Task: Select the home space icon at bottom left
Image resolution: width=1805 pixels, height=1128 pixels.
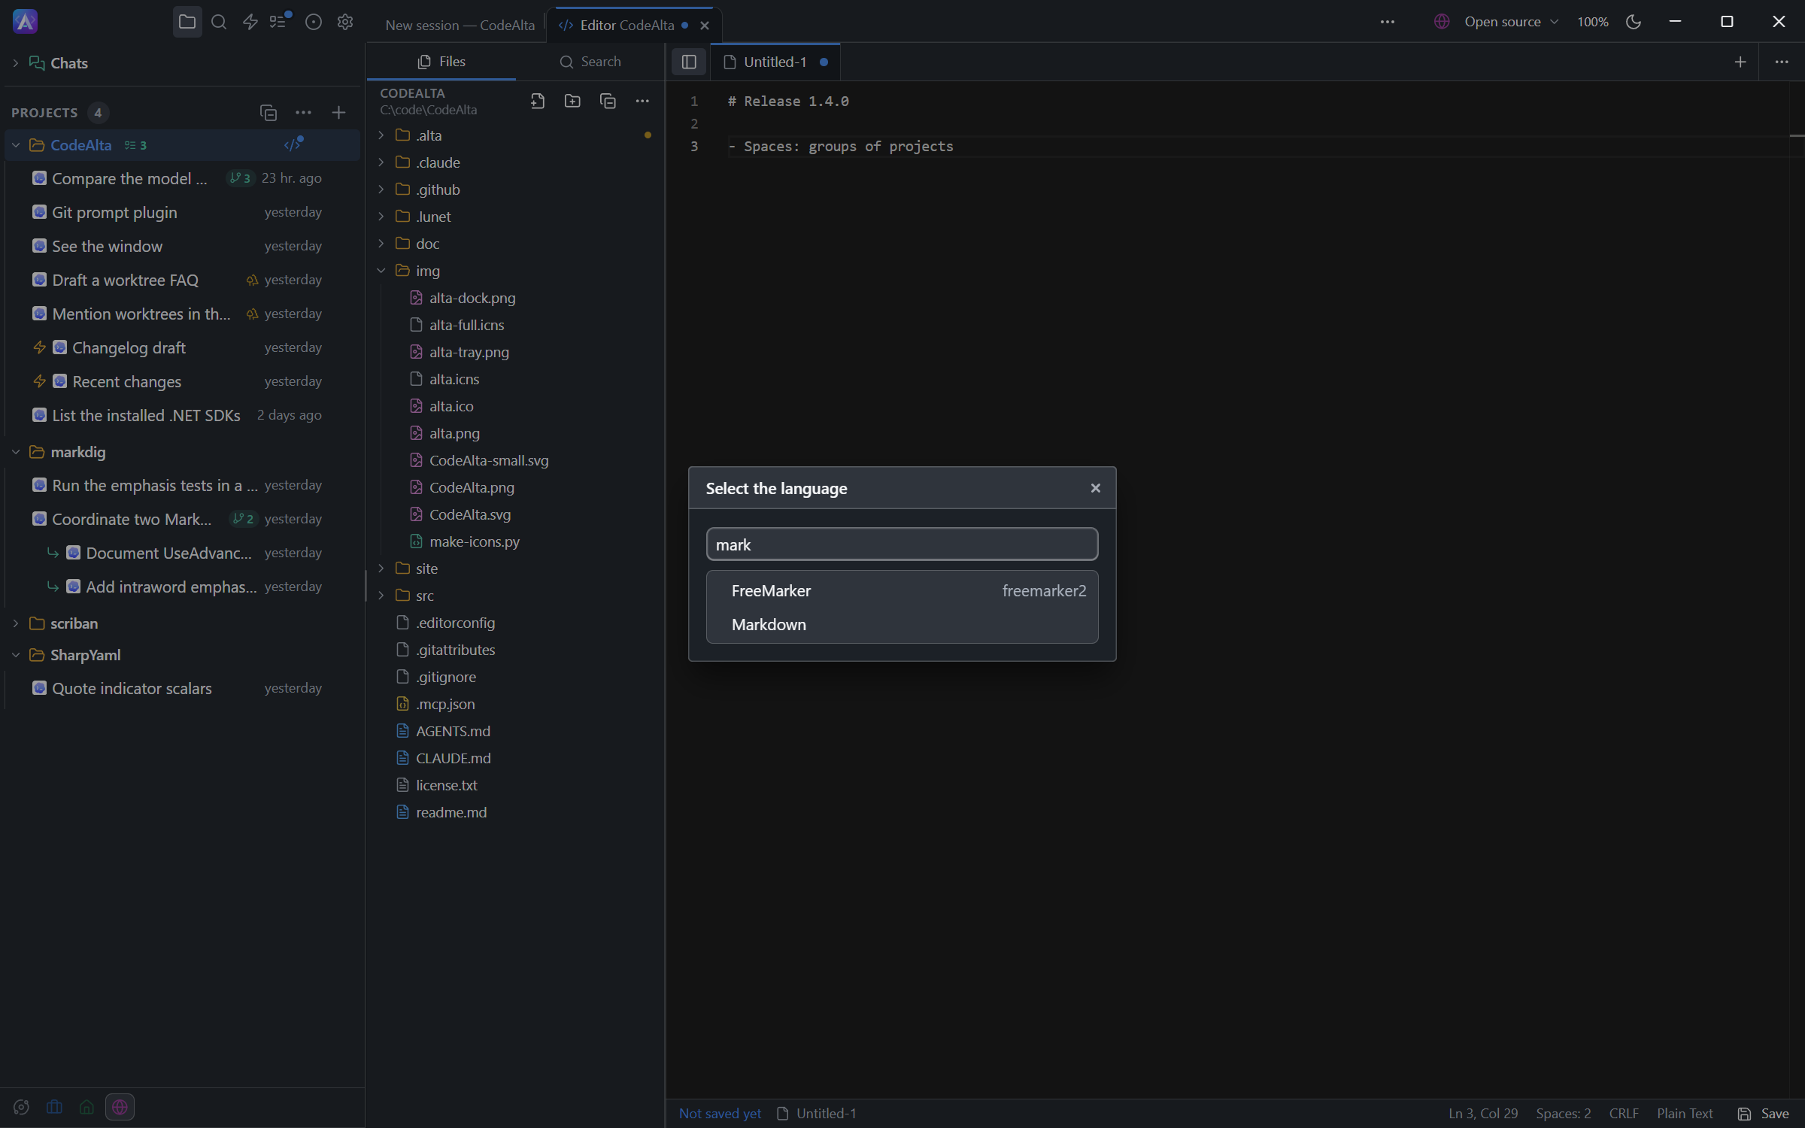Action: coord(86,1107)
